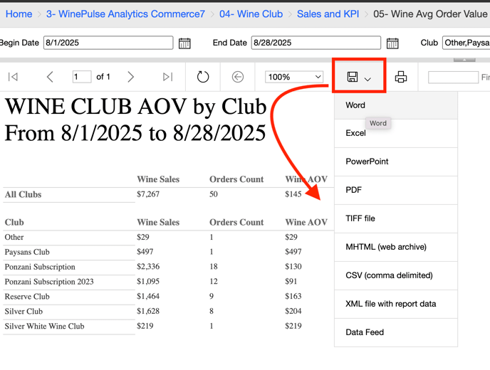This screenshot has height=370, width=490.
Task: Open Begin Date calendar picker
Action: [x=184, y=43]
